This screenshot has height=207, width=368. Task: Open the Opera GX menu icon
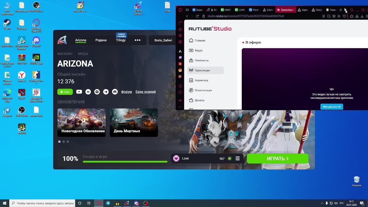coord(180,10)
